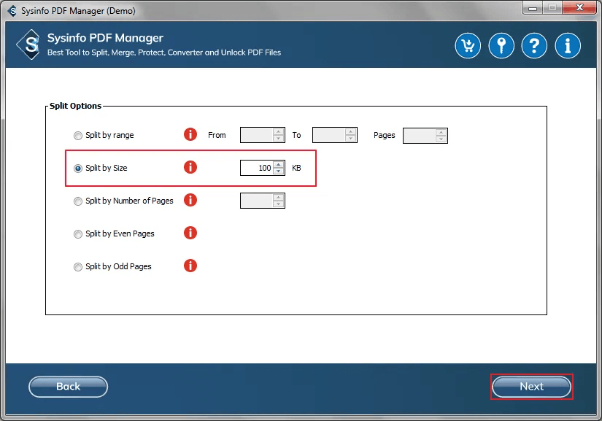Click the Sysinfo S logo in the header

[28, 45]
